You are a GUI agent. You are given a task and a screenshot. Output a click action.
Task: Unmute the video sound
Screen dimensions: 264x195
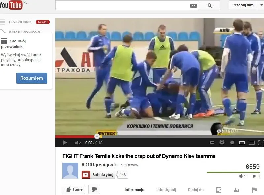pos(78,143)
